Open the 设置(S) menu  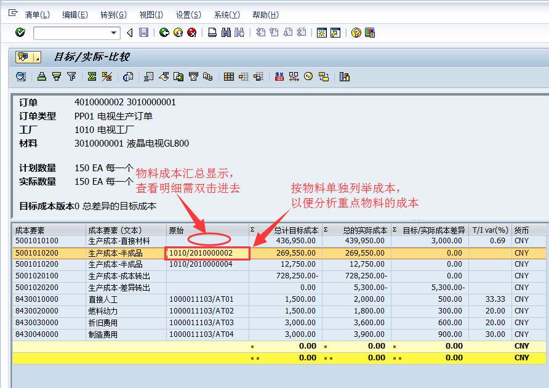[x=188, y=15]
